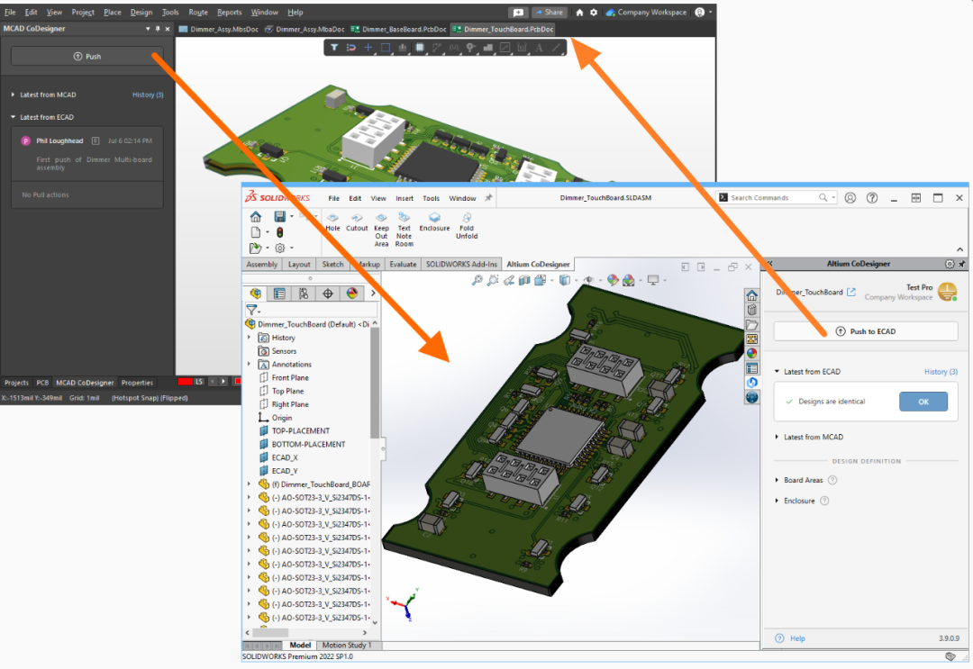973x669 pixels.
Task: Expand the Enclosure section in Design Definition
Action: tap(777, 501)
